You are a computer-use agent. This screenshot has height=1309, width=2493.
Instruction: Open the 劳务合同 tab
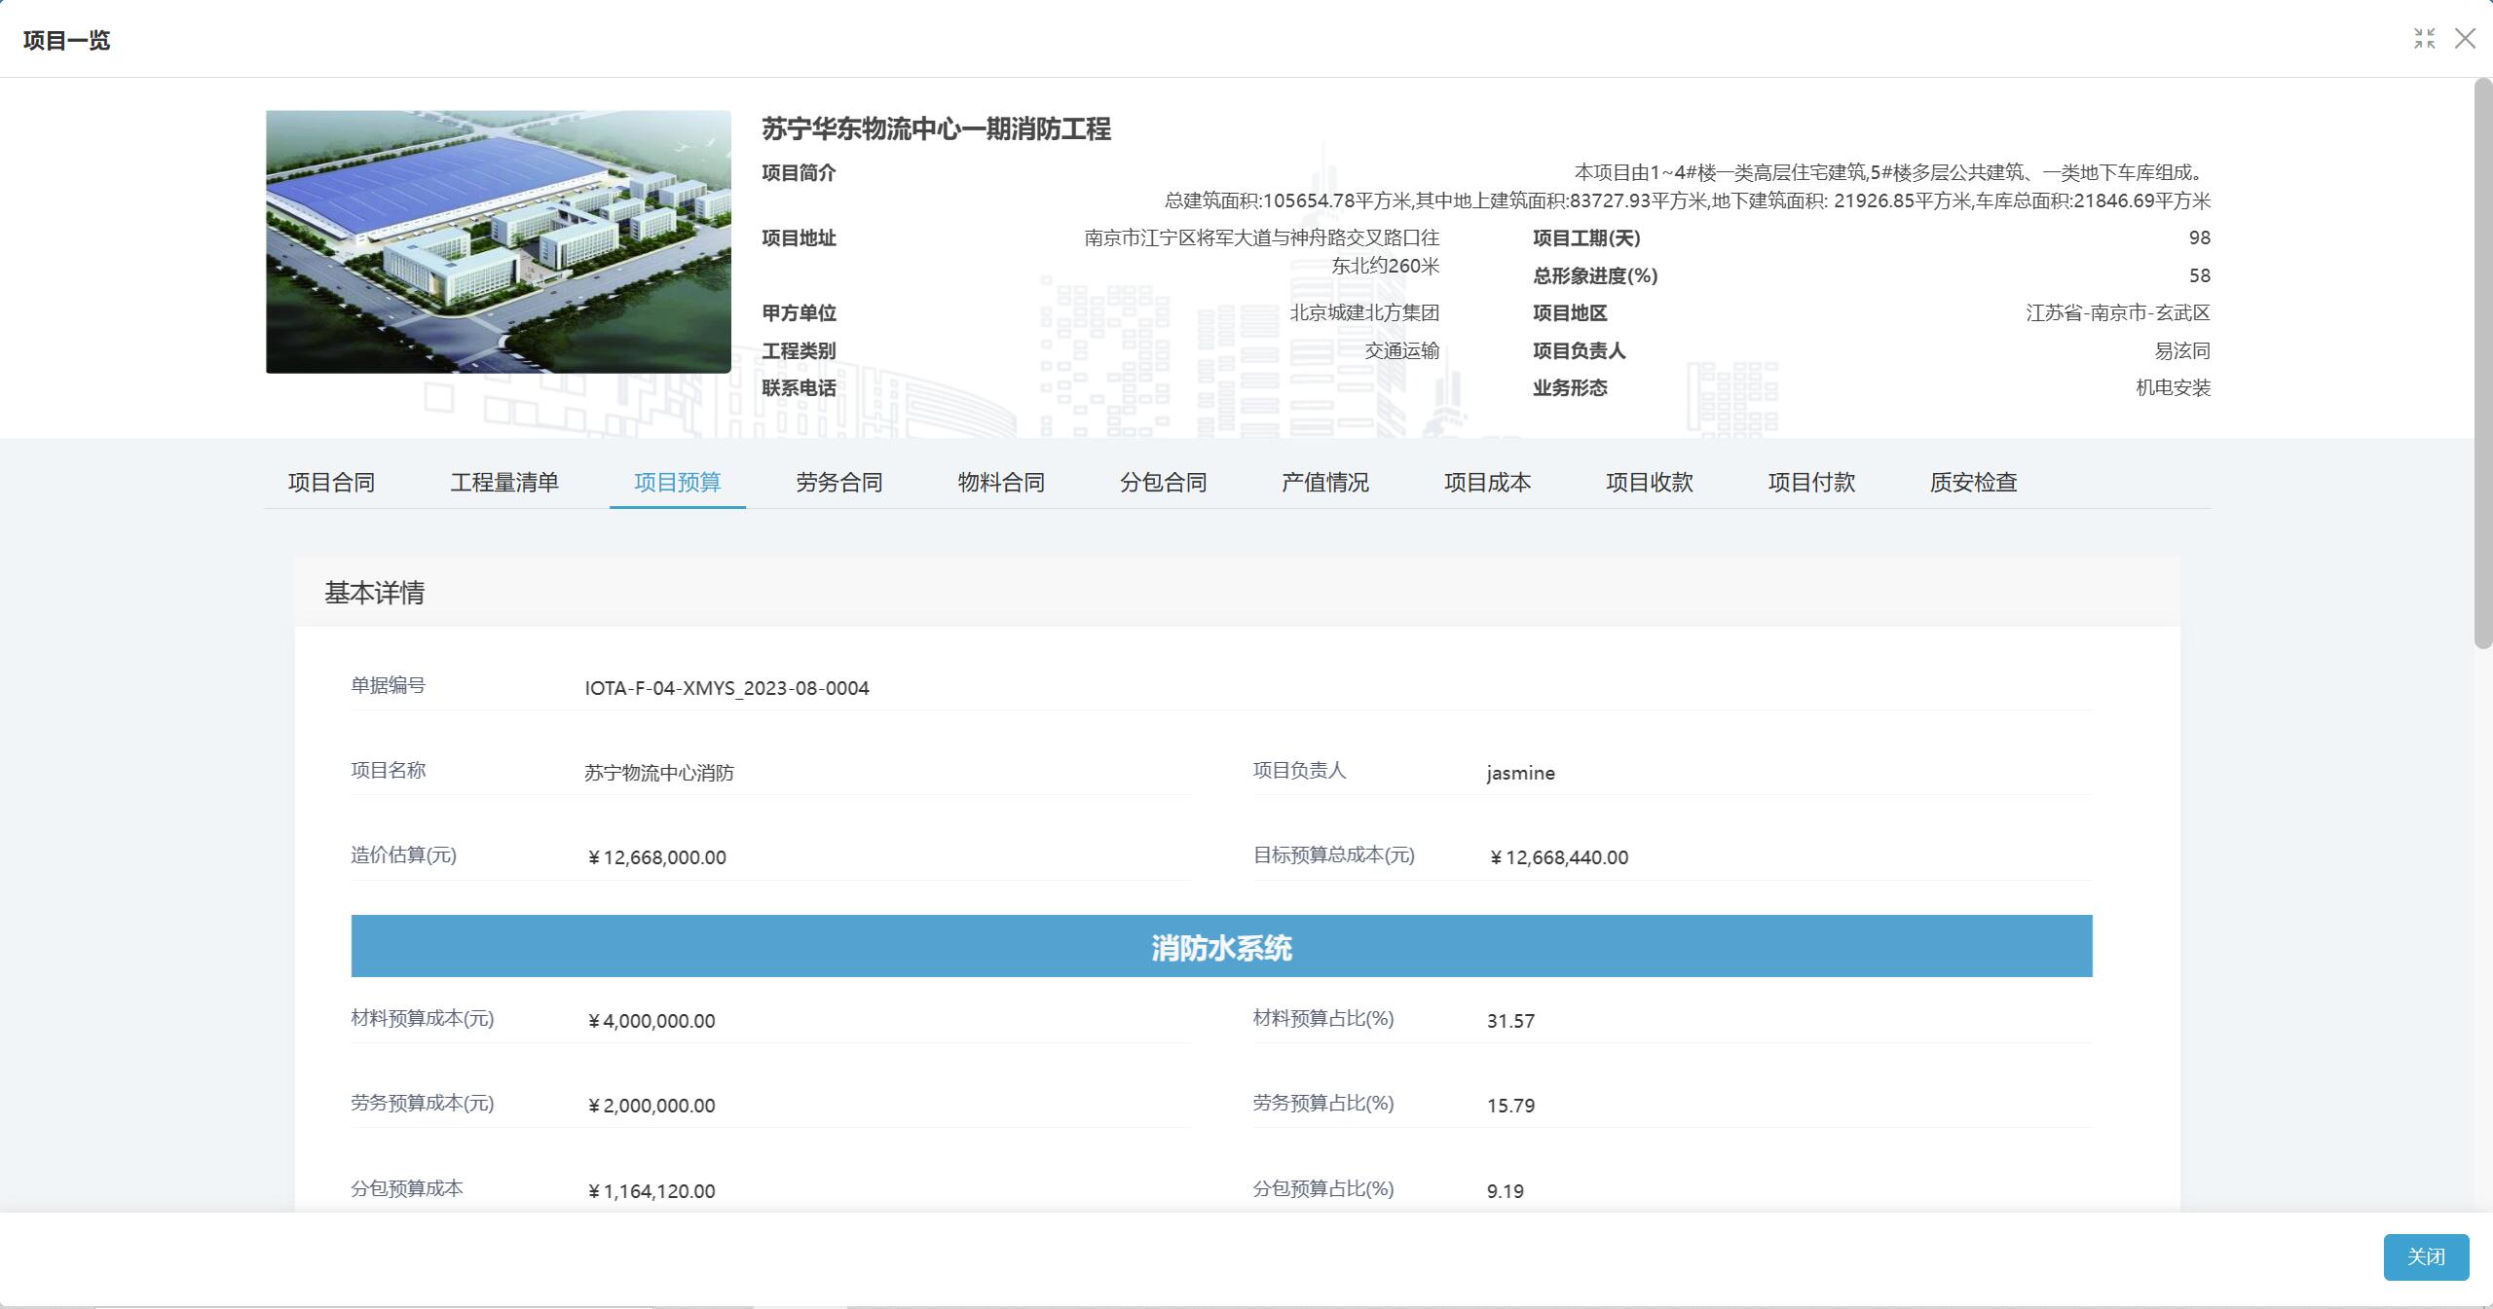[839, 482]
